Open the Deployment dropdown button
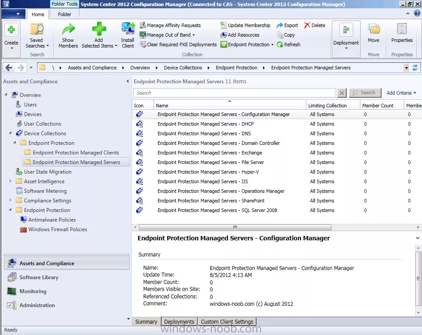The width and height of the screenshot is (422, 335). click(346, 39)
